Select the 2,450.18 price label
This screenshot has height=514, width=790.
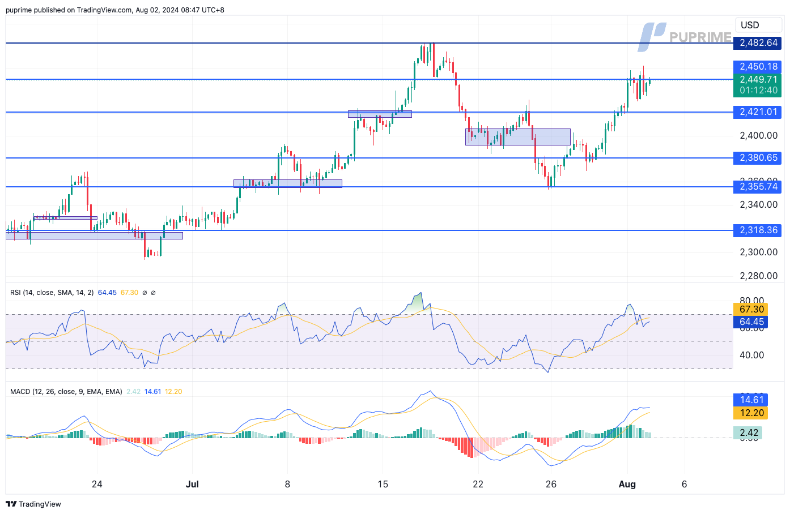pyautogui.click(x=757, y=67)
